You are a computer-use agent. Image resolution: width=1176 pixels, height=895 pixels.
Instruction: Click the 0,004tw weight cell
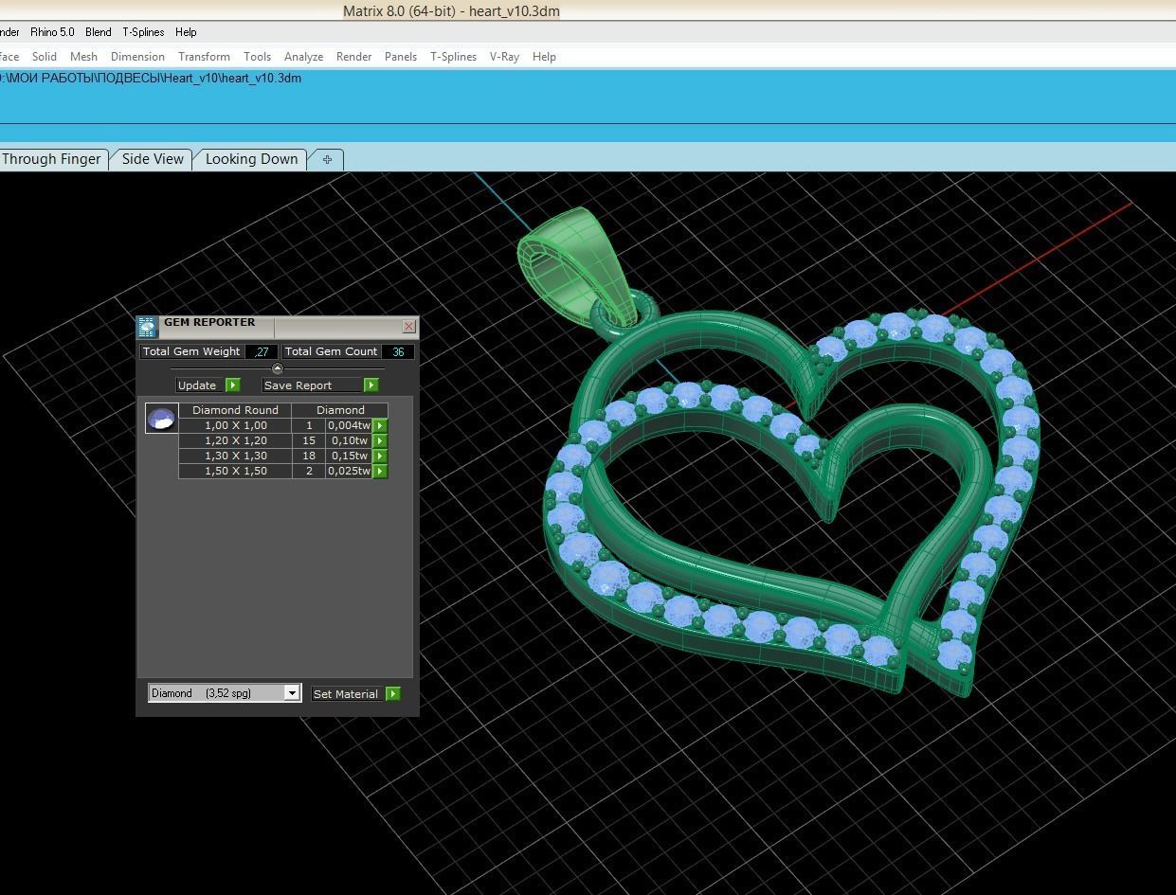(349, 425)
